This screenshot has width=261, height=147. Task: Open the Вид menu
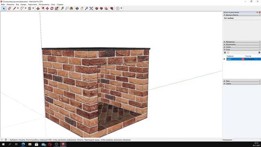pyautogui.click(x=17, y=4)
